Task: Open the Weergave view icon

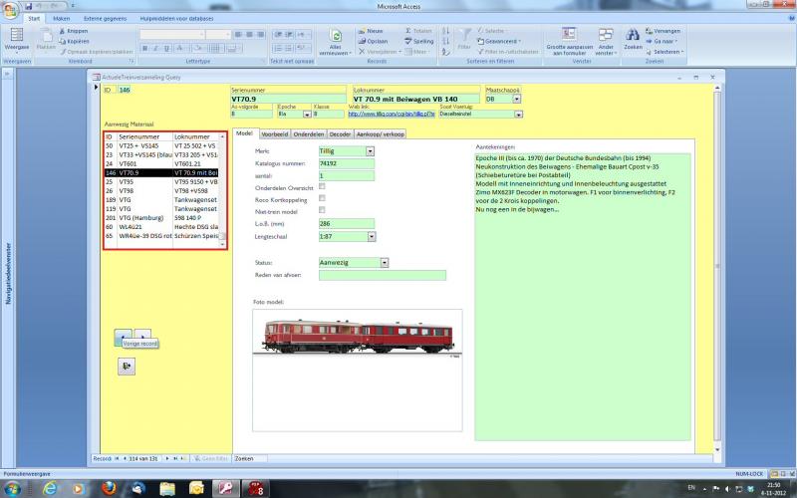Action: (17, 35)
